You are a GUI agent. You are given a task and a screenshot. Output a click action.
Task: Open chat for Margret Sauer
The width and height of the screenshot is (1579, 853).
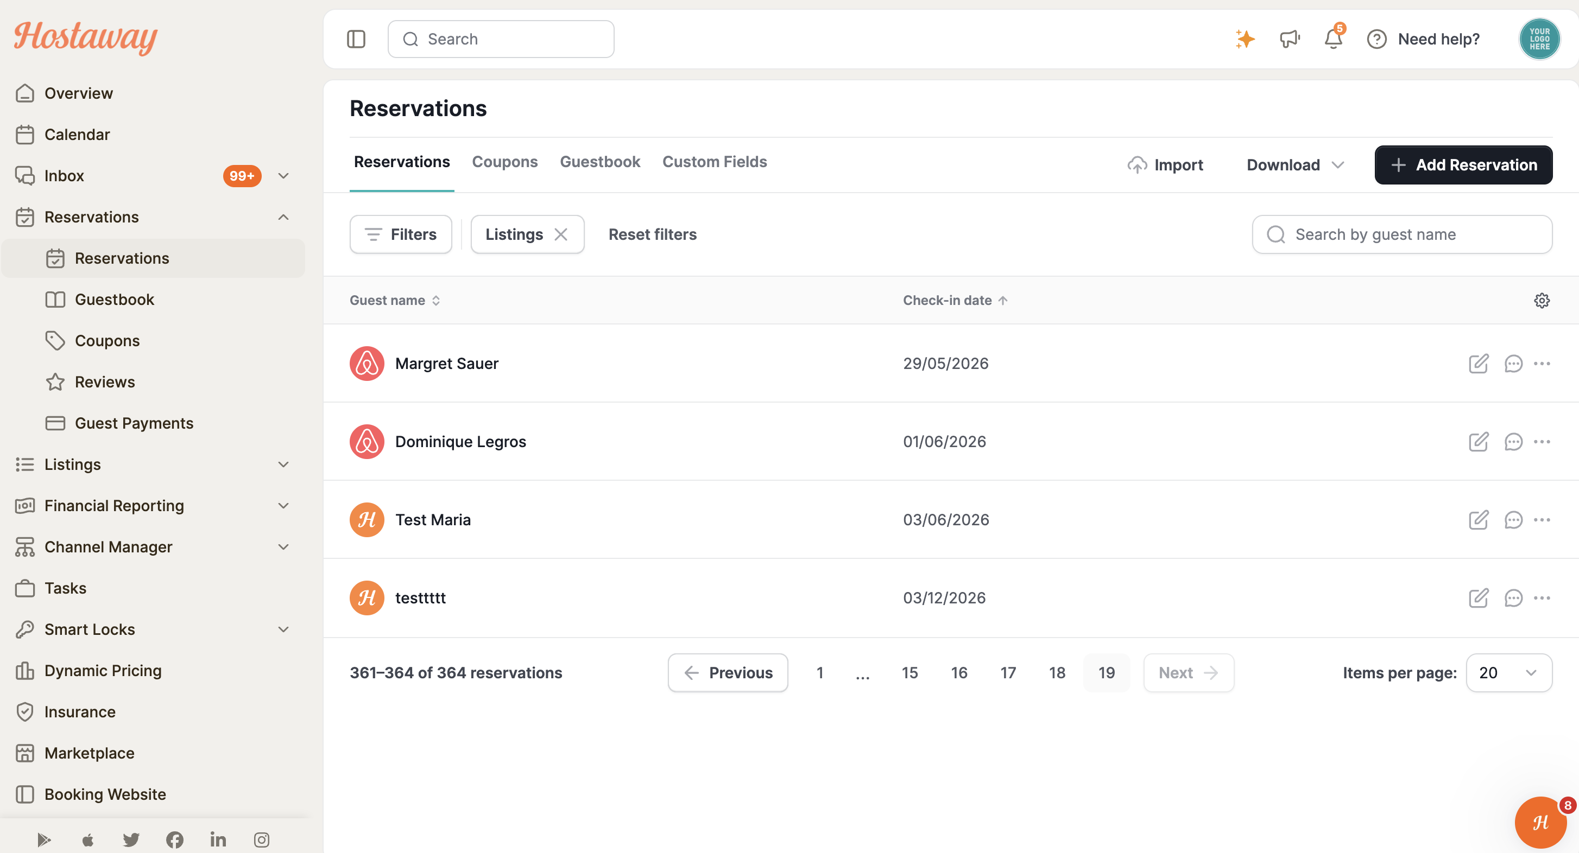1513,363
